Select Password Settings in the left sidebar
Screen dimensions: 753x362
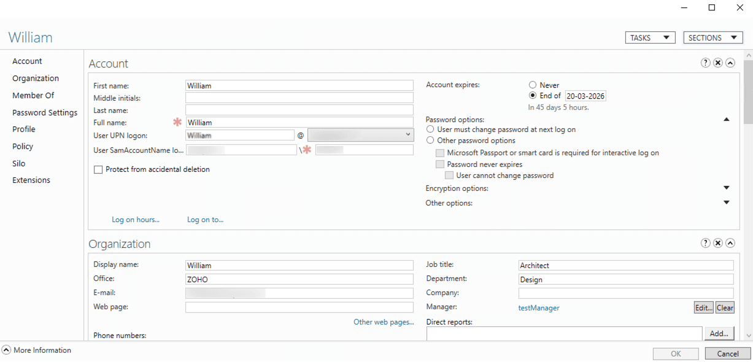tap(45, 112)
